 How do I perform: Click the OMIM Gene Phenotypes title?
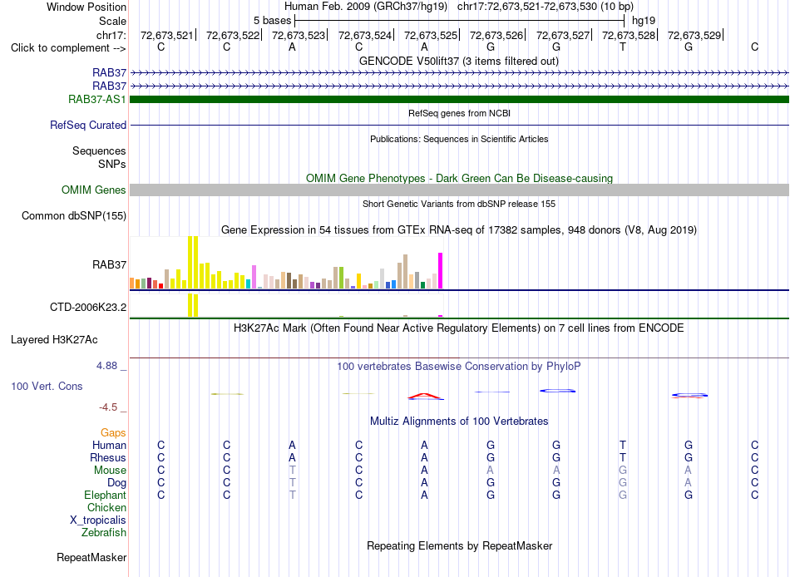459,179
